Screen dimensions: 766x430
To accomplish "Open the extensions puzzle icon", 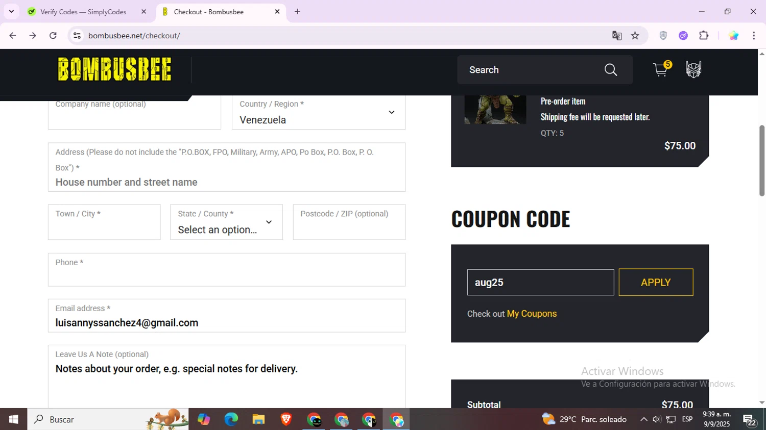I will point(704,36).
